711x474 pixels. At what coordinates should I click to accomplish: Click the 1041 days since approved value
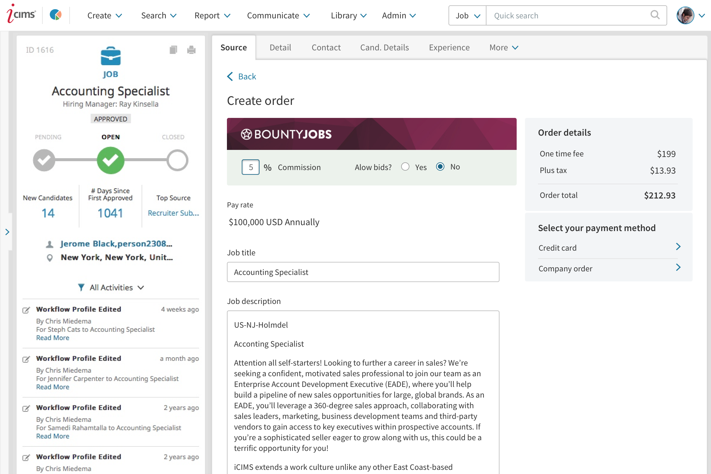point(110,213)
